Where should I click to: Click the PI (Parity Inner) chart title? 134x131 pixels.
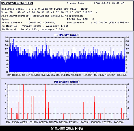pos(67,35)
